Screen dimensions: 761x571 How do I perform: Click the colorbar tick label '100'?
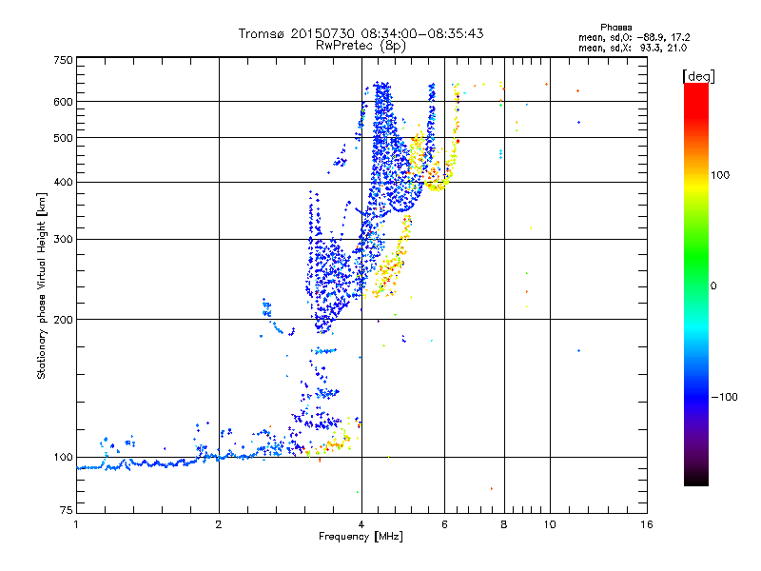(x=720, y=175)
